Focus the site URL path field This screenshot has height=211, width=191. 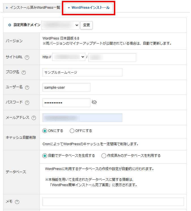pos(112,57)
